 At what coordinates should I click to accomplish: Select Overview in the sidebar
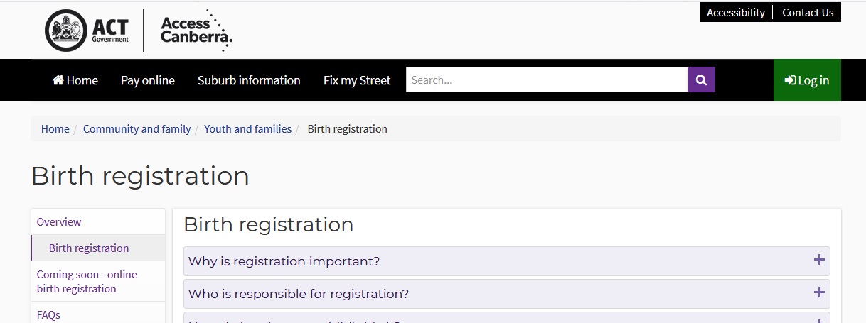click(x=59, y=222)
